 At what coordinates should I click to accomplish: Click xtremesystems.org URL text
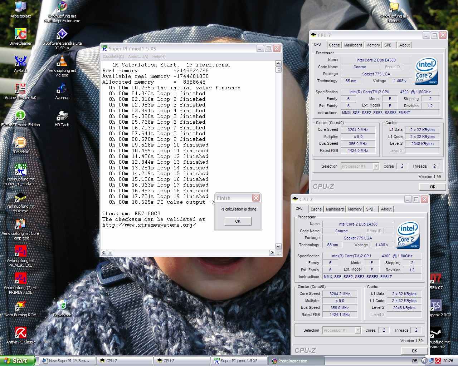(x=149, y=225)
